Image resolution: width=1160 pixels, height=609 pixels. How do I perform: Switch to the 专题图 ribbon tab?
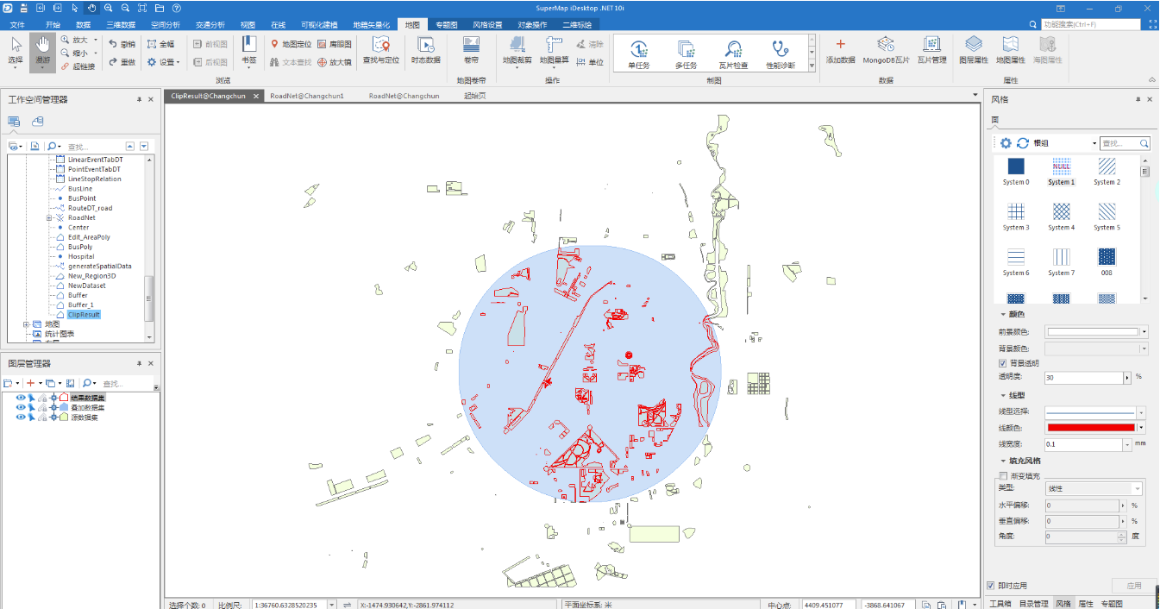point(447,25)
